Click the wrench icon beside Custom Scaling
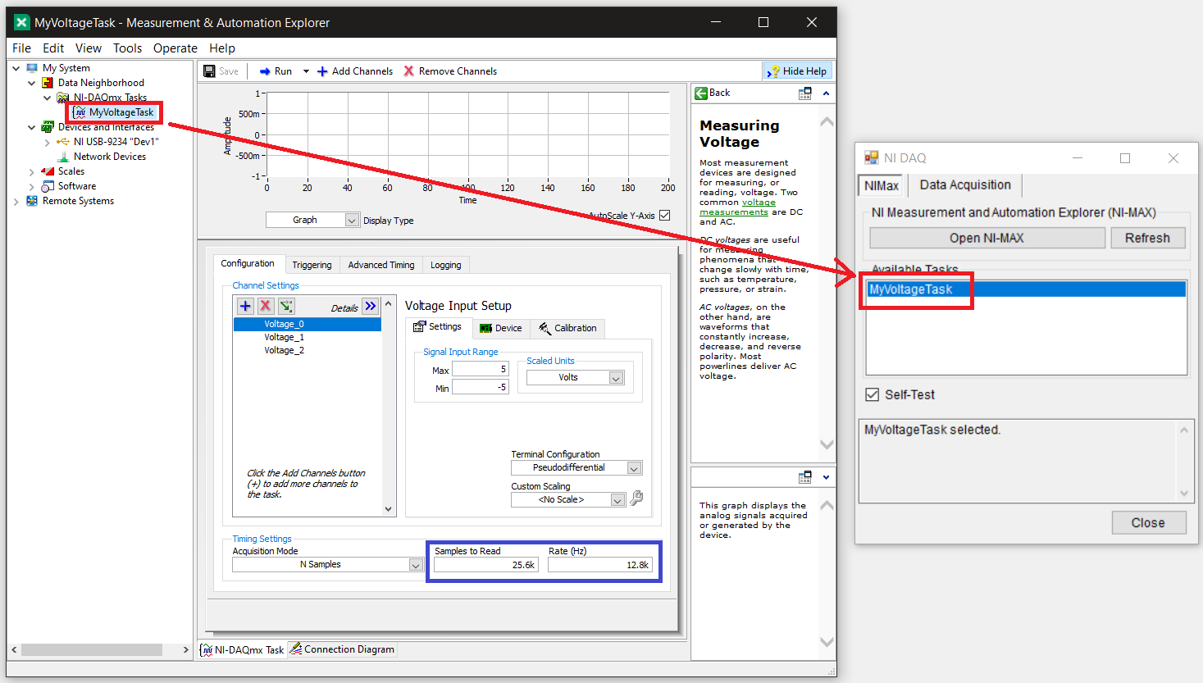The height and width of the screenshot is (683, 1203). pos(636,499)
